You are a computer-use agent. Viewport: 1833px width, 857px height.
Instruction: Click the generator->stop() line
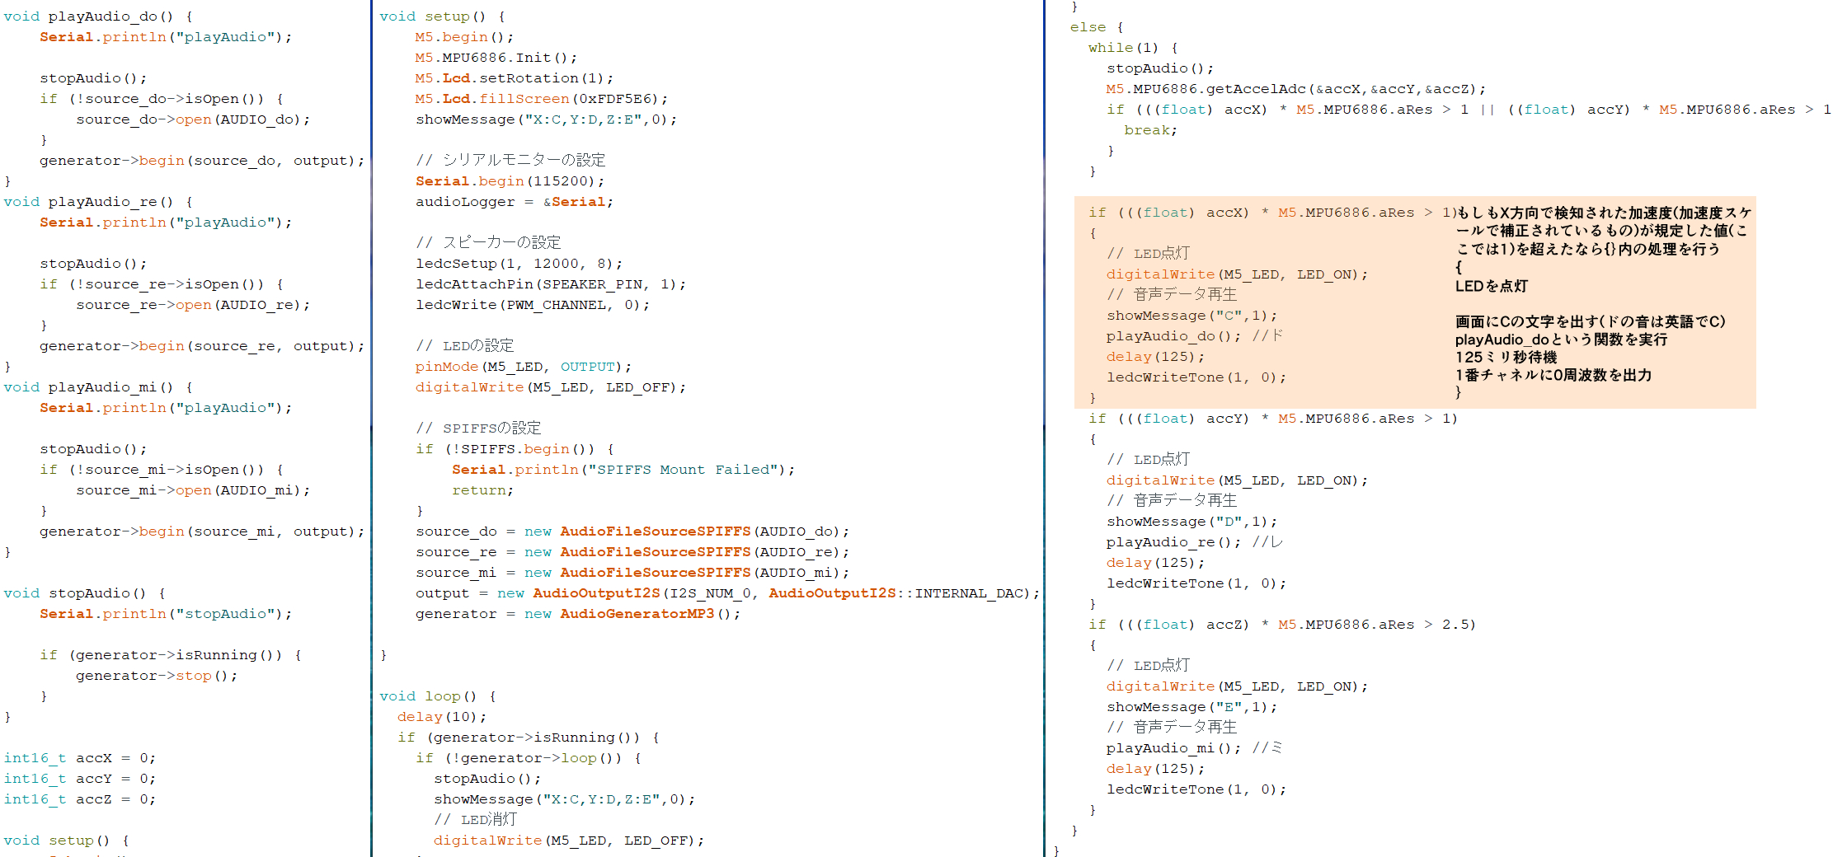[x=157, y=676]
